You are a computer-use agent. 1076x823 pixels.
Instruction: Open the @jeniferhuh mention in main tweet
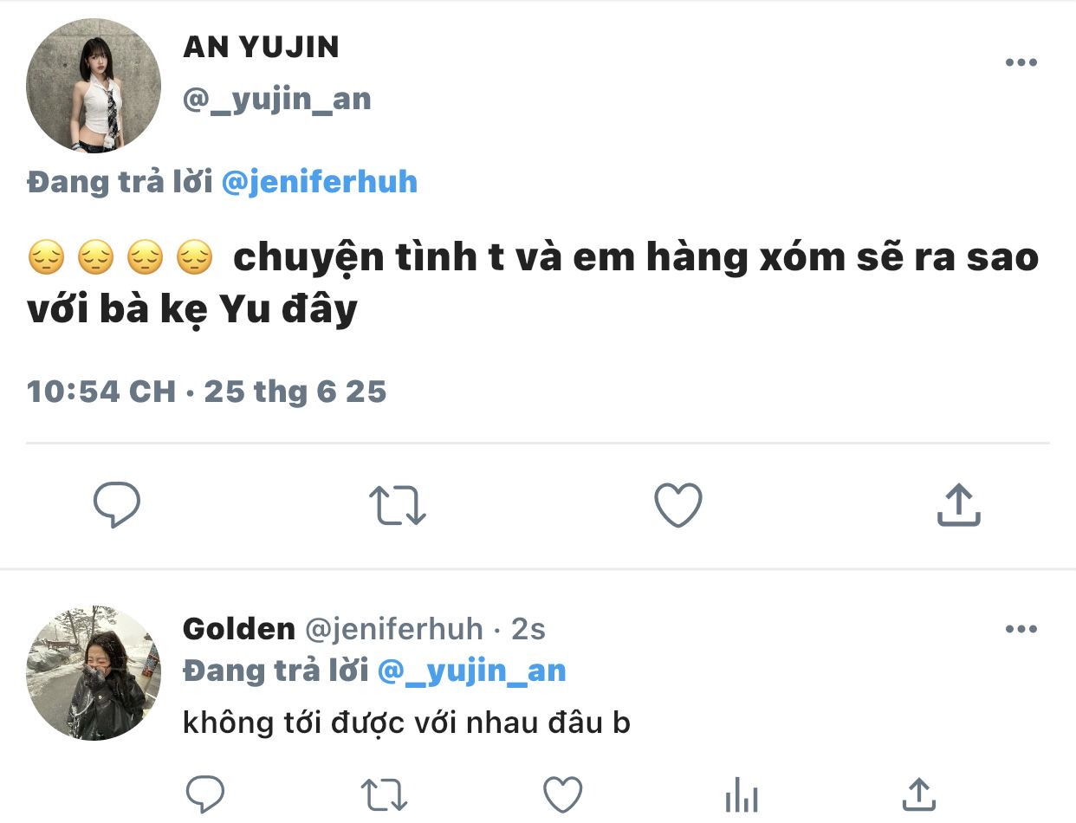tap(320, 182)
